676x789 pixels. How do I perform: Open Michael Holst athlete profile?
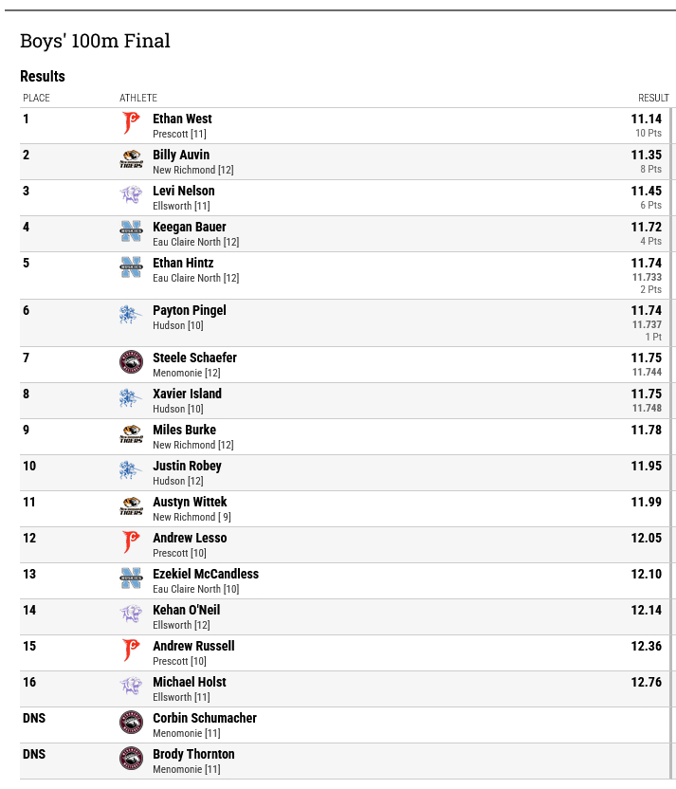coord(189,682)
